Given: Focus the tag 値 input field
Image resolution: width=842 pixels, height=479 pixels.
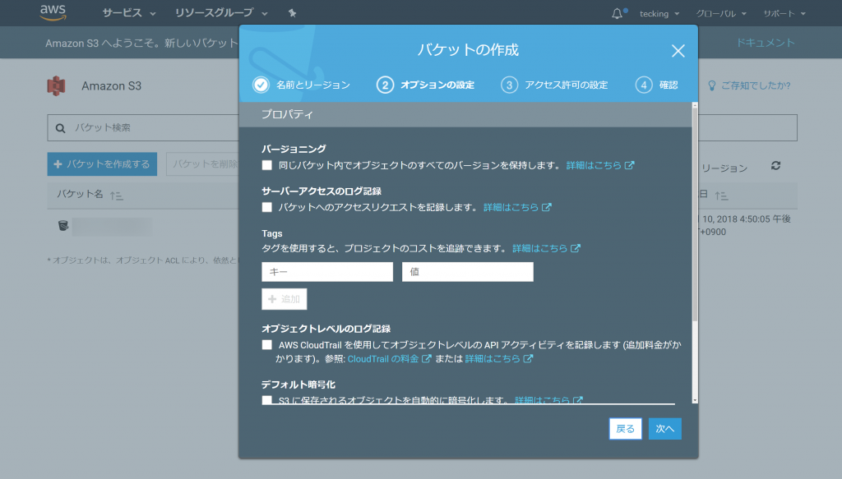Looking at the screenshot, I should [x=468, y=272].
